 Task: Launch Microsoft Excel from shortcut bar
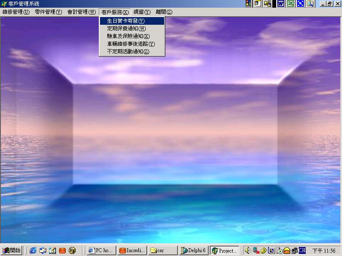(291, 3)
